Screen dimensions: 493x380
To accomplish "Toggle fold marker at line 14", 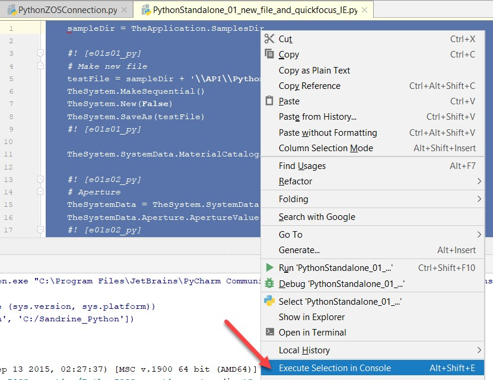I will [40, 191].
